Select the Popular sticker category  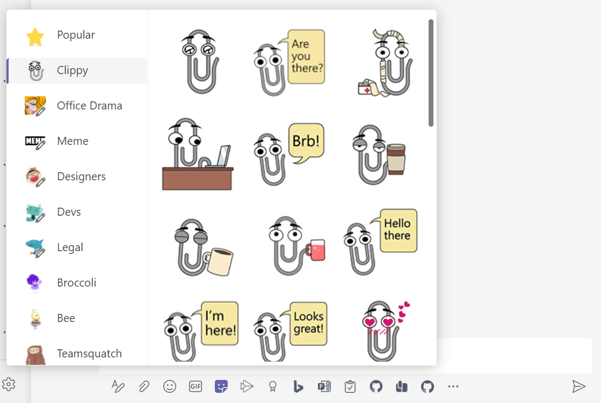tap(76, 35)
